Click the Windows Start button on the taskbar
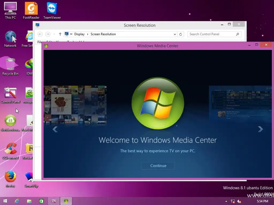The image size is (274, 205). point(5,201)
